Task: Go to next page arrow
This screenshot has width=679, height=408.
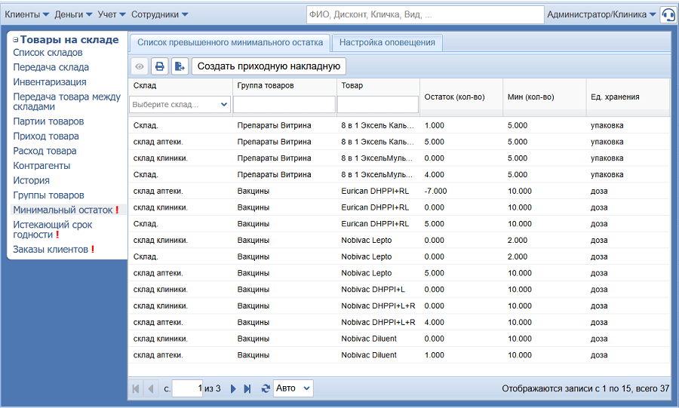Action: pyautogui.click(x=233, y=388)
